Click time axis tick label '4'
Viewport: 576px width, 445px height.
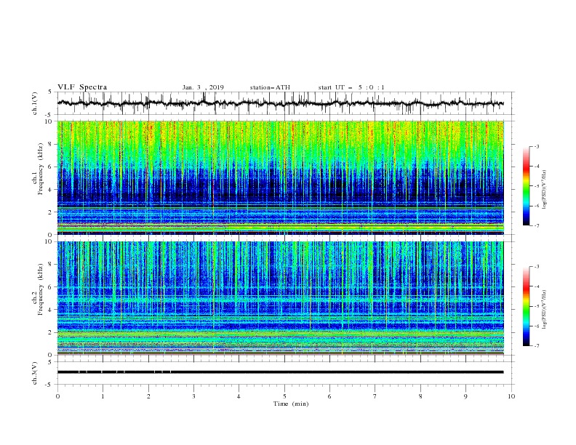tap(239, 396)
